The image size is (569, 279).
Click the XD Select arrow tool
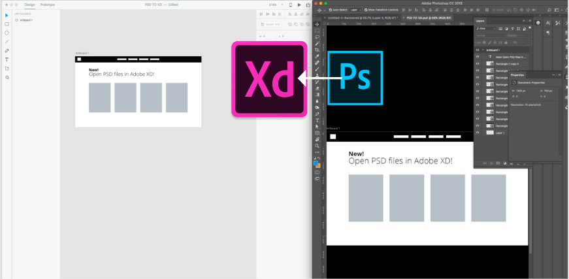[7, 15]
